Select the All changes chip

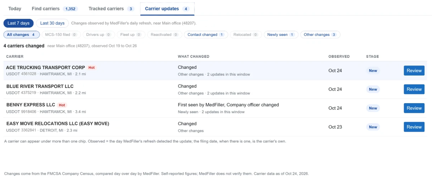pyautogui.click(x=22, y=35)
